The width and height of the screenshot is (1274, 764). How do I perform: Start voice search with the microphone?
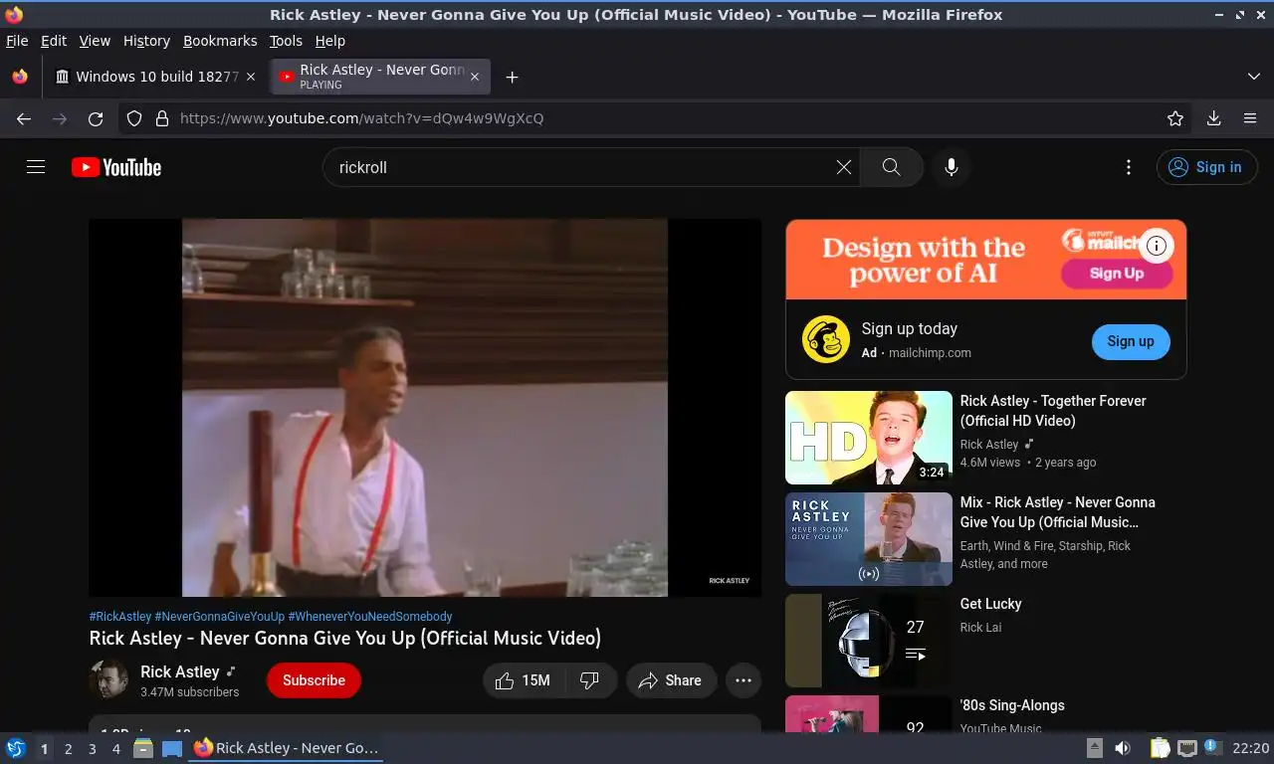(x=952, y=167)
